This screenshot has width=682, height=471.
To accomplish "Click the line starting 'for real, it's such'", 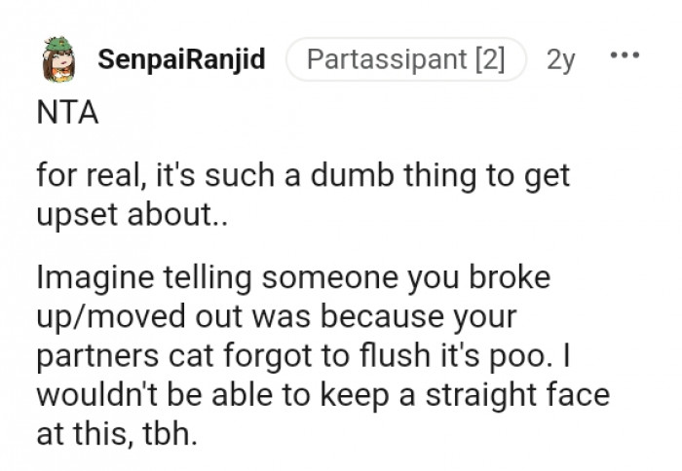I will point(303,176).
